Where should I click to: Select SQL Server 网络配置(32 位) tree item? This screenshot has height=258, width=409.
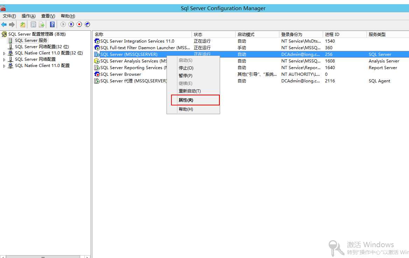[42, 46]
